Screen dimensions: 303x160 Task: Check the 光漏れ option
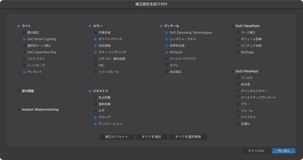(238, 124)
